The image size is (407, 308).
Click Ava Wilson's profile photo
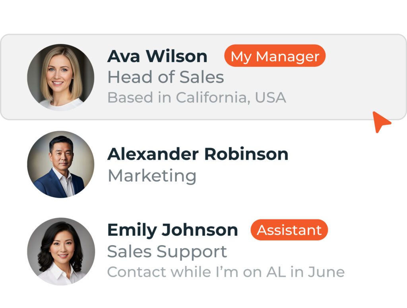[61, 77]
